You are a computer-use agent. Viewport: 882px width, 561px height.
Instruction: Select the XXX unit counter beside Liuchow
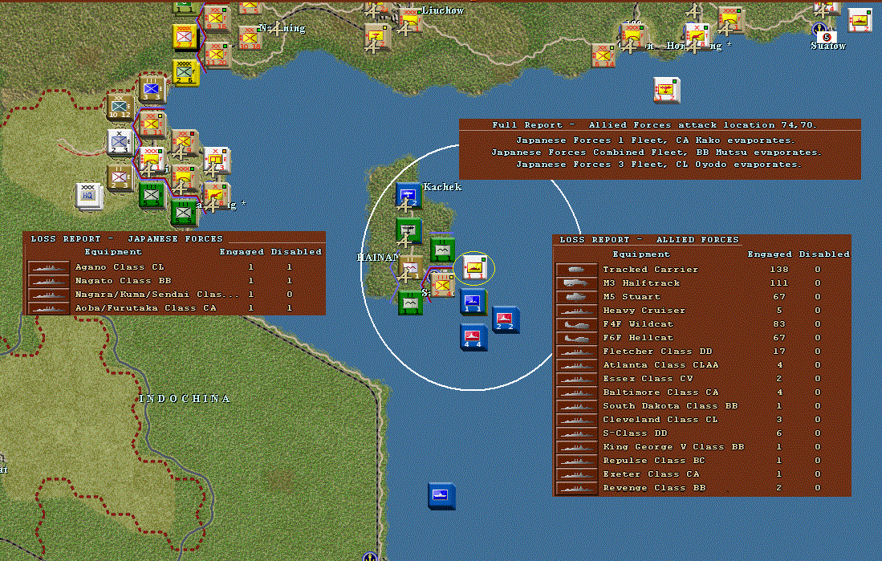tap(410, 20)
